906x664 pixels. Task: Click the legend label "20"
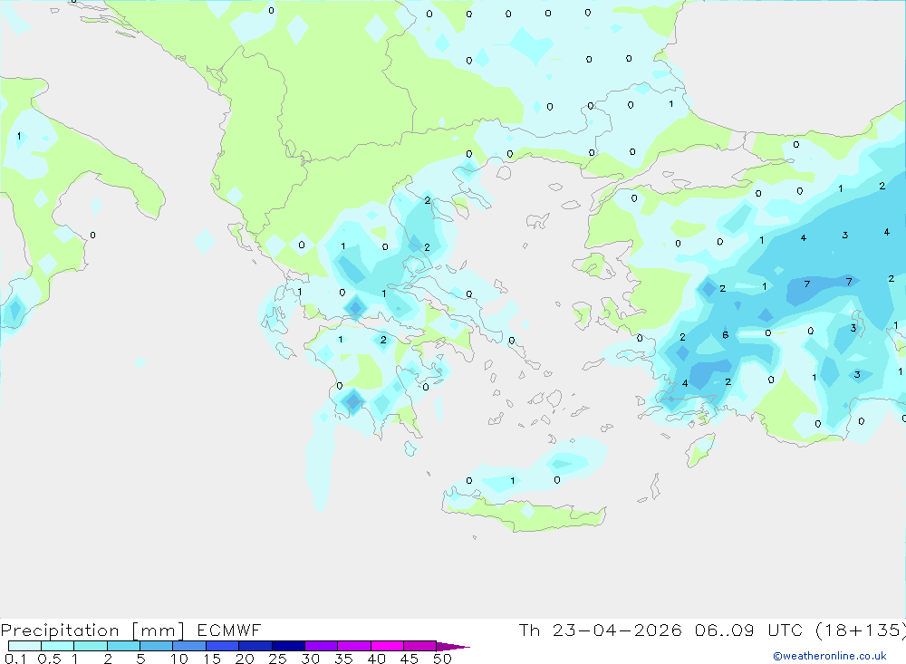[245, 659]
